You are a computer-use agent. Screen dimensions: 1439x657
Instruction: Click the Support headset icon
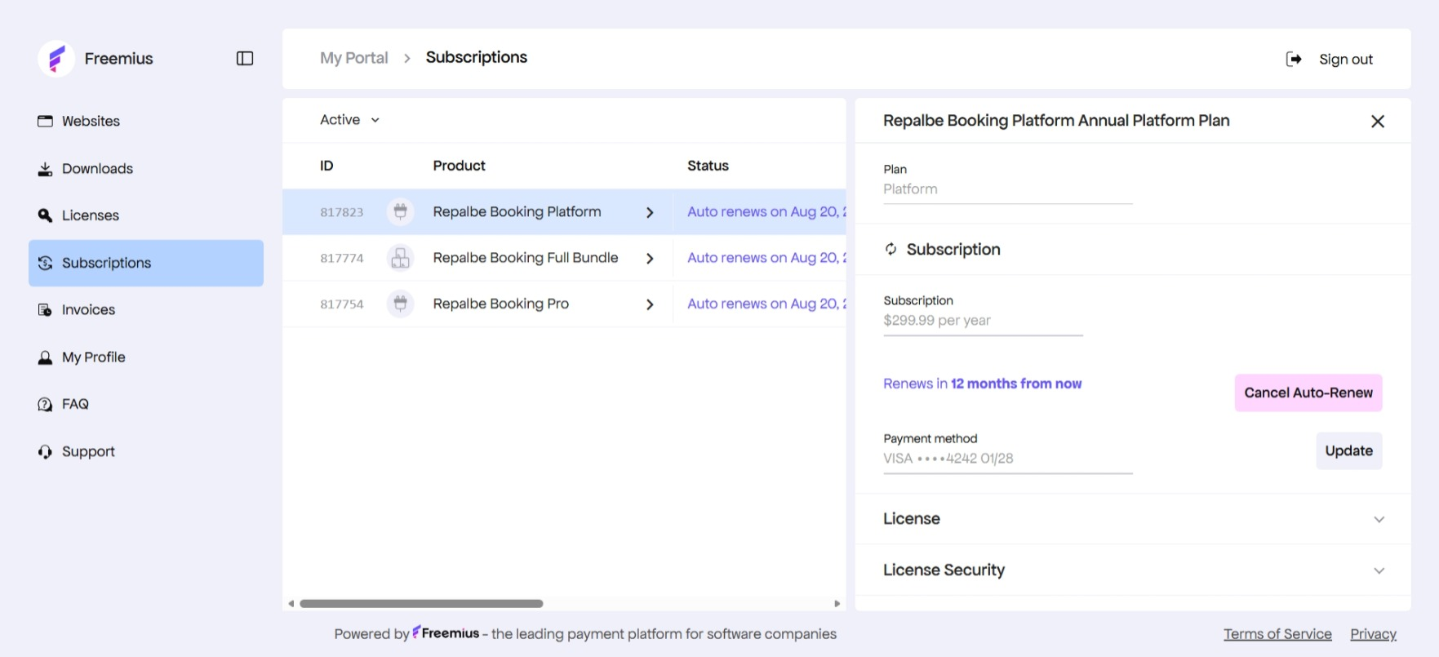(x=45, y=451)
